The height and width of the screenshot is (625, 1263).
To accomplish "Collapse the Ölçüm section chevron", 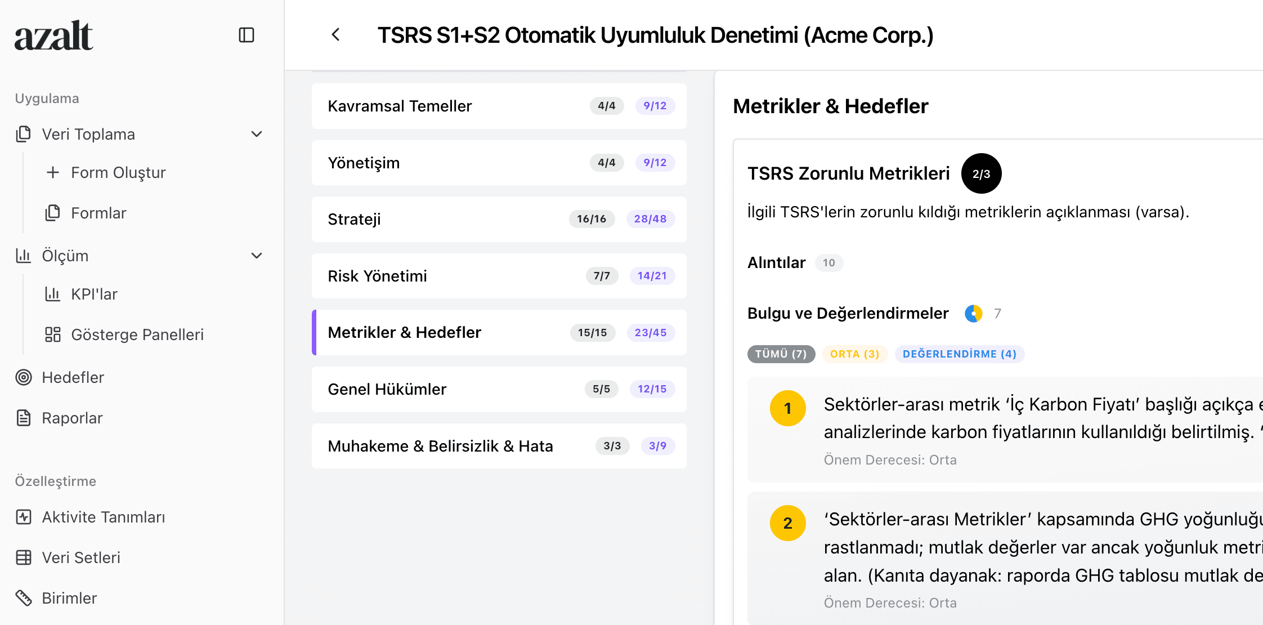I will pos(257,255).
